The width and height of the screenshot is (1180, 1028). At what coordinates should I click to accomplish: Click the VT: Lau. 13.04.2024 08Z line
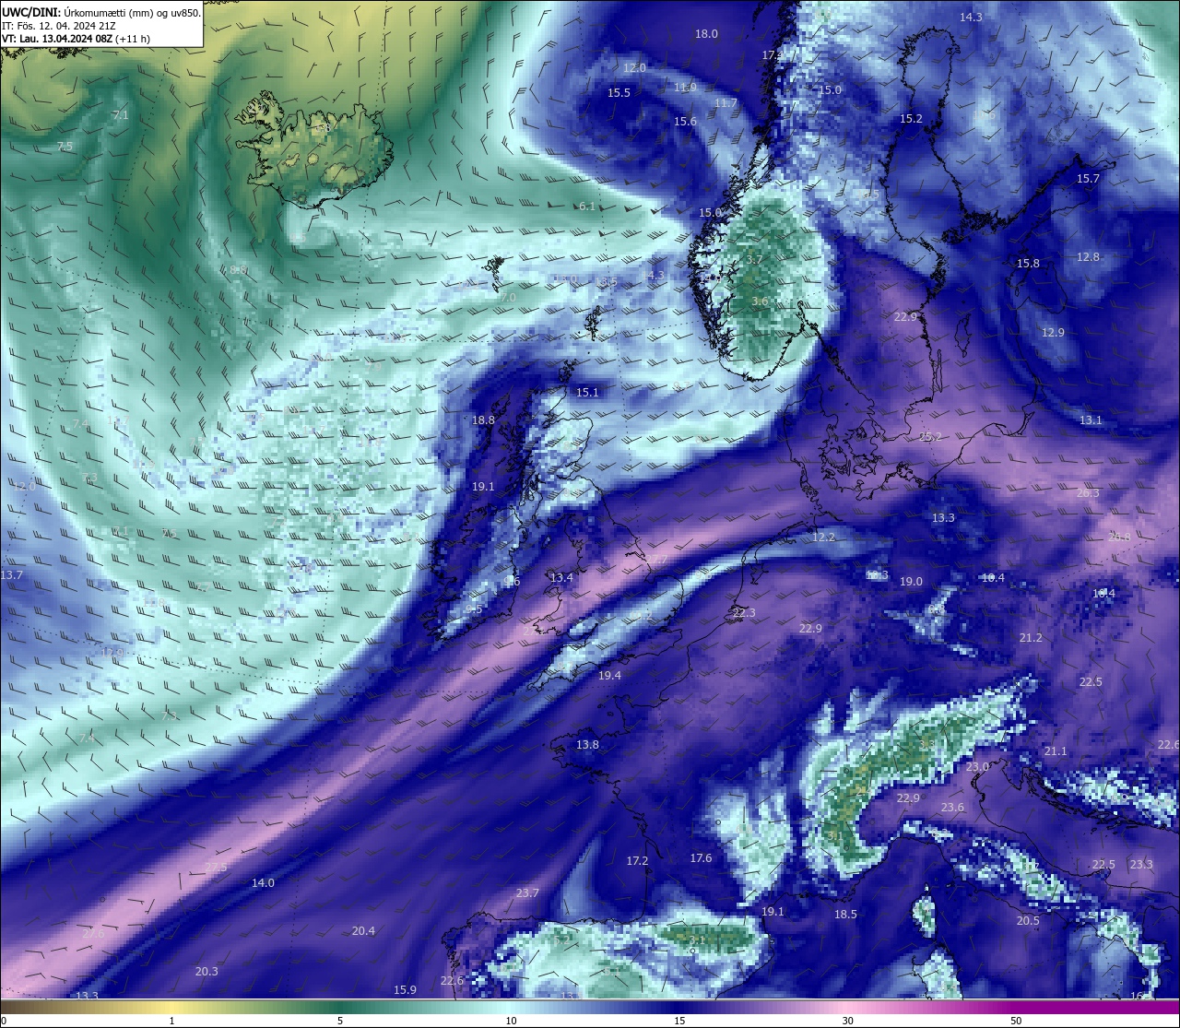pyautogui.click(x=76, y=39)
